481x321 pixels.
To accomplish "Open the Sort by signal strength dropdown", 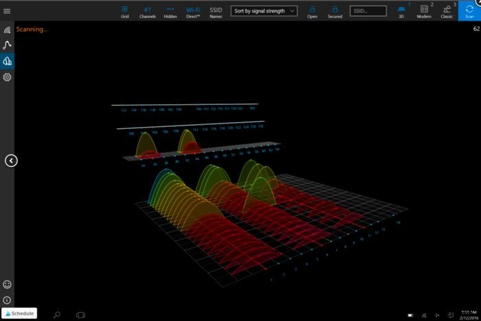I will tap(264, 11).
